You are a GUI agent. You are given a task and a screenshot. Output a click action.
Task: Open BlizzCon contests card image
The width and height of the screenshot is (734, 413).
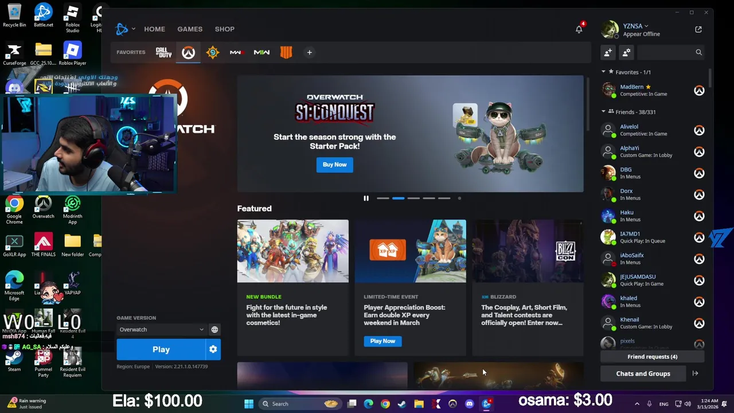pos(528,251)
